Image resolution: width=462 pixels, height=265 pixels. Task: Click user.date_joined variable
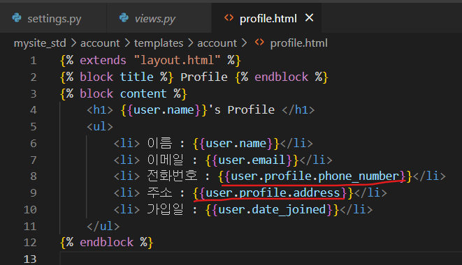click(x=273, y=210)
